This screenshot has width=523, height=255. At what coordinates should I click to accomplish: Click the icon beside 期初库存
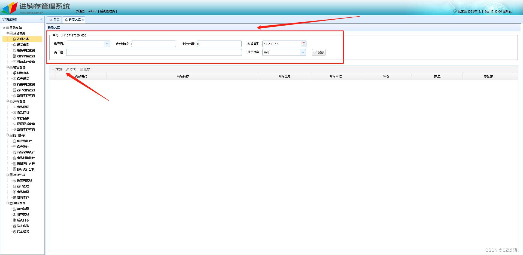pos(15,198)
